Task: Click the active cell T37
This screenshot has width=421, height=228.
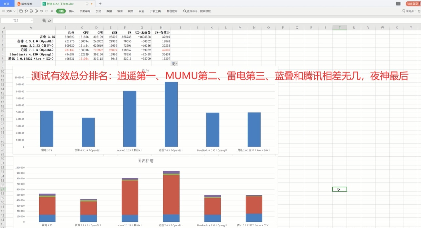Action: 340,189
